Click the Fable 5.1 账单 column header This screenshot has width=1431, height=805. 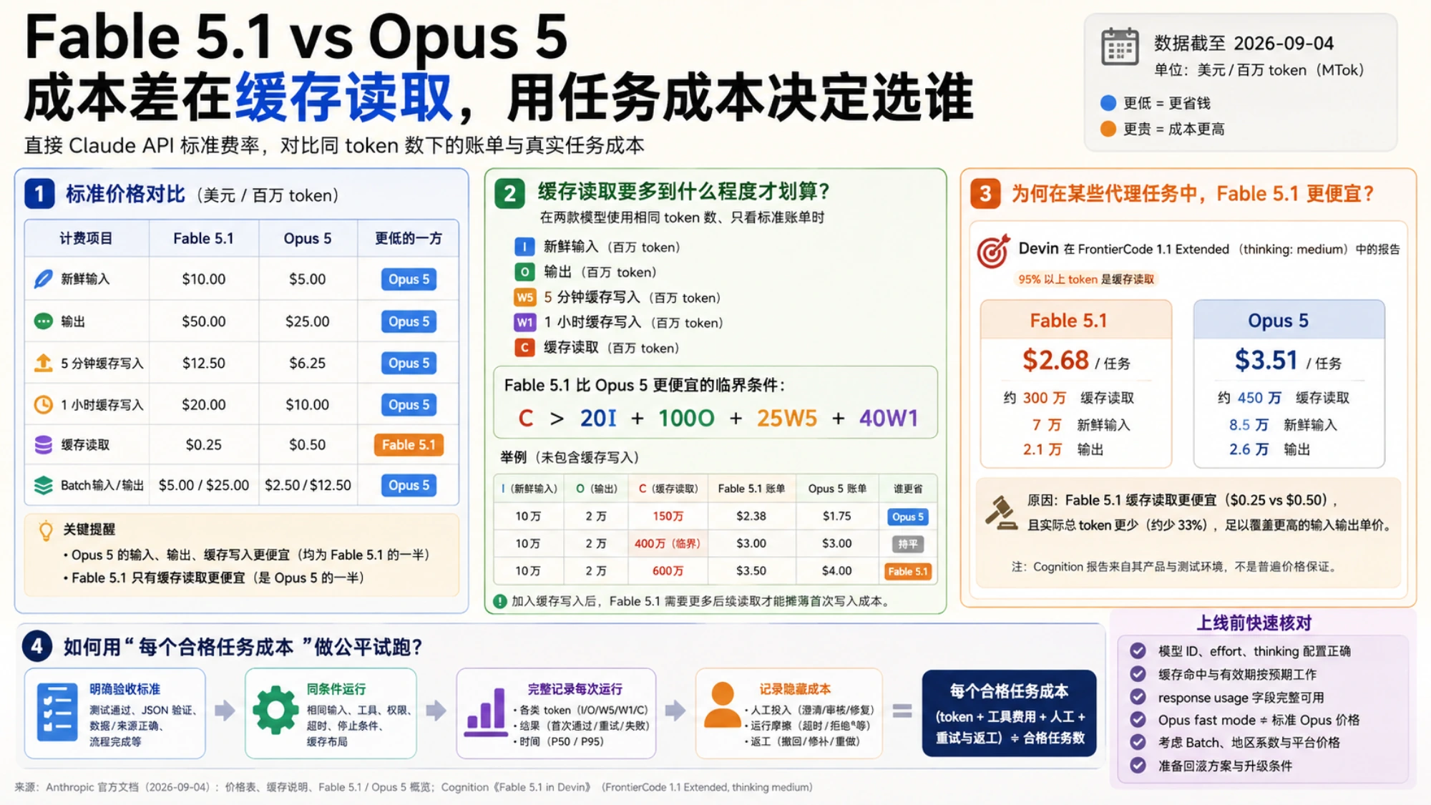point(751,489)
